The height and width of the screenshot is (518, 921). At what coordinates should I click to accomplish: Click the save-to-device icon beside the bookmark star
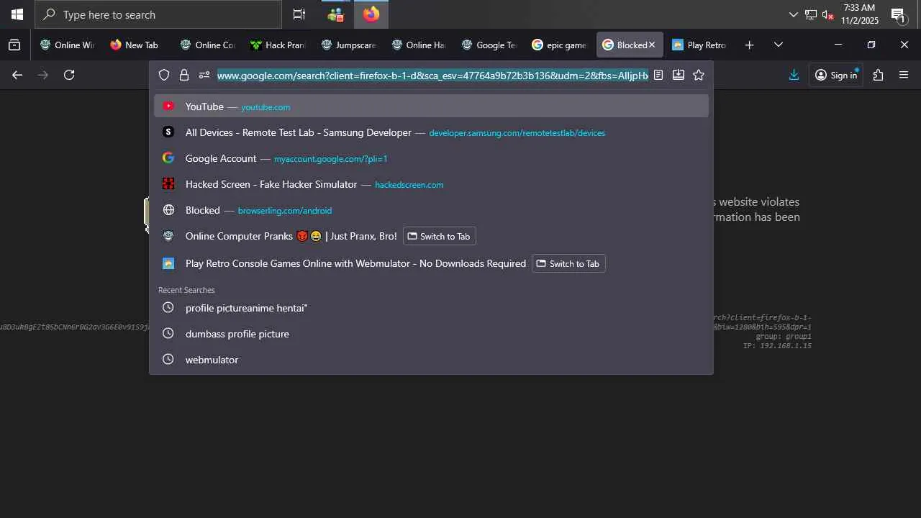click(x=679, y=75)
